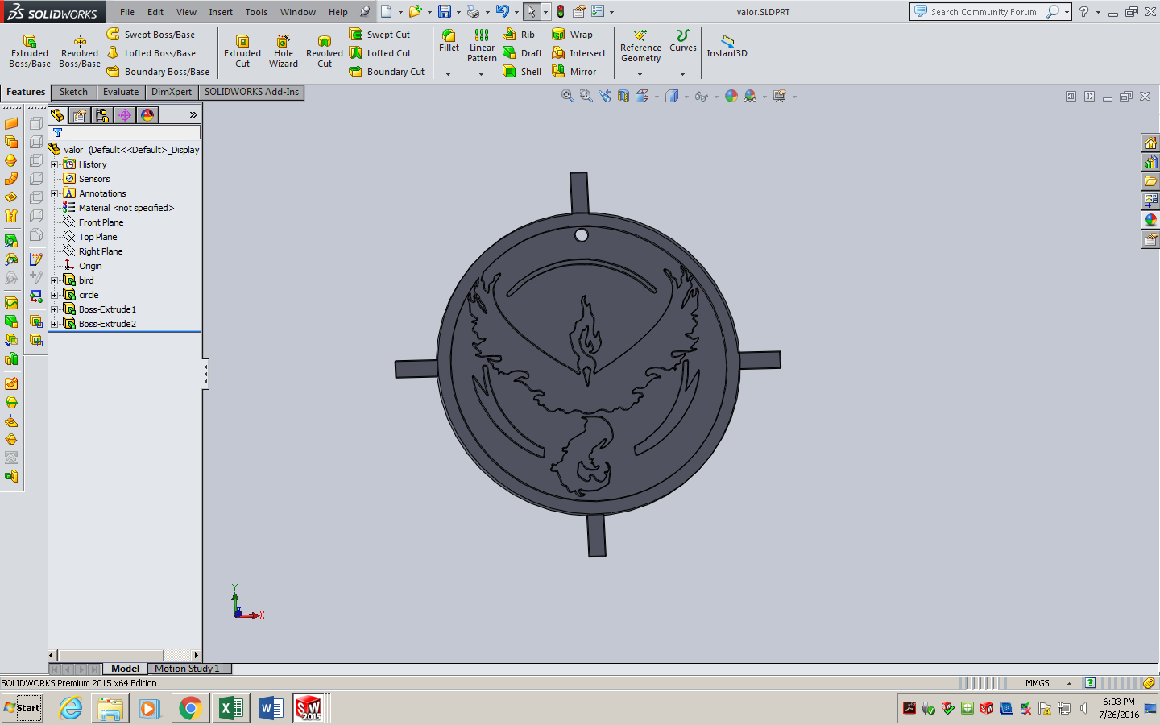Open the Hole Wizard
1160x725 pixels.
[283, 48]
